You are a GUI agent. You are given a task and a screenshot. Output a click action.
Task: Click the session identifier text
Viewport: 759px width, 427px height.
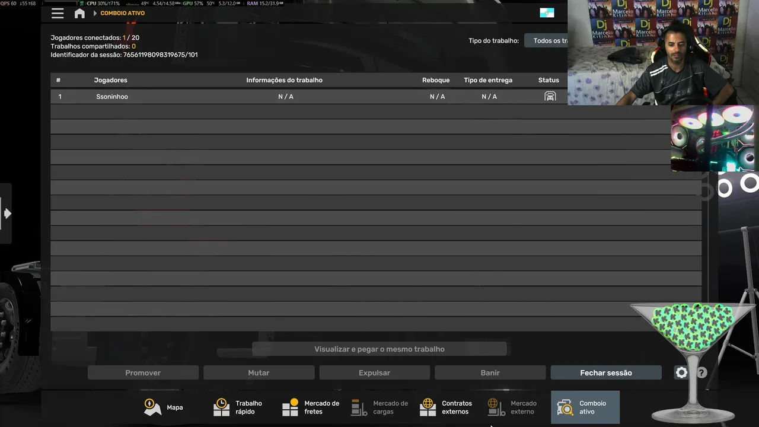tap(124, 55)
